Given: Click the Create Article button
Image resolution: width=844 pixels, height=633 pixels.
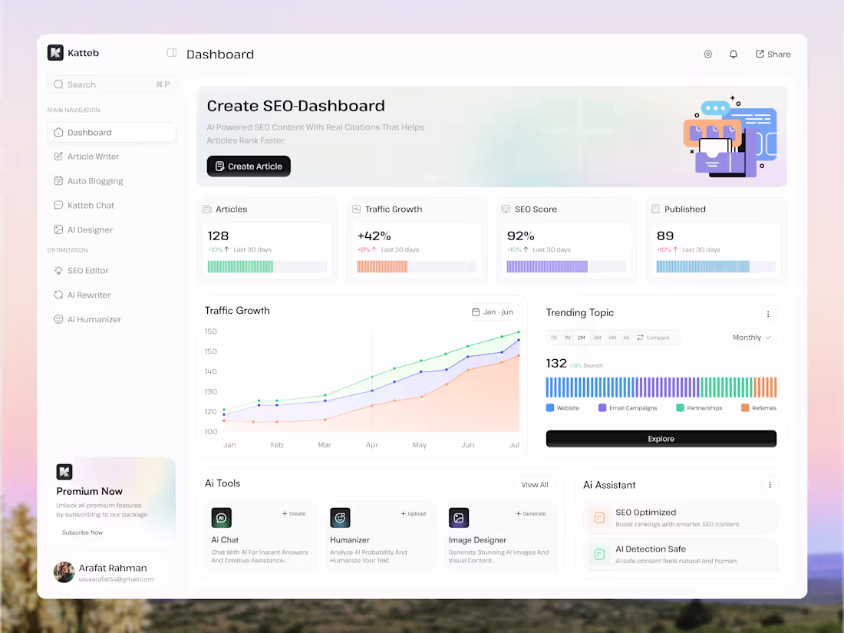Looking at the screenshot, I should point(249,166).
